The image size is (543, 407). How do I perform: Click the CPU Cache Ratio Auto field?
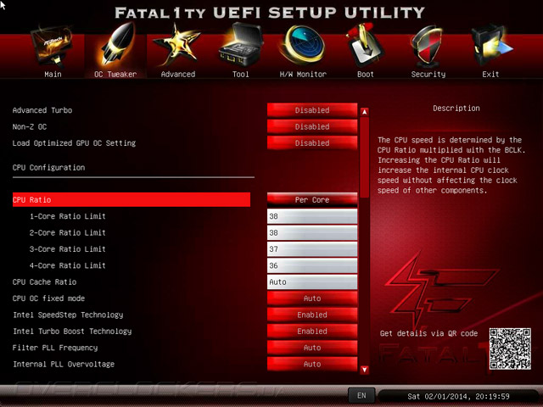(312, 282)
